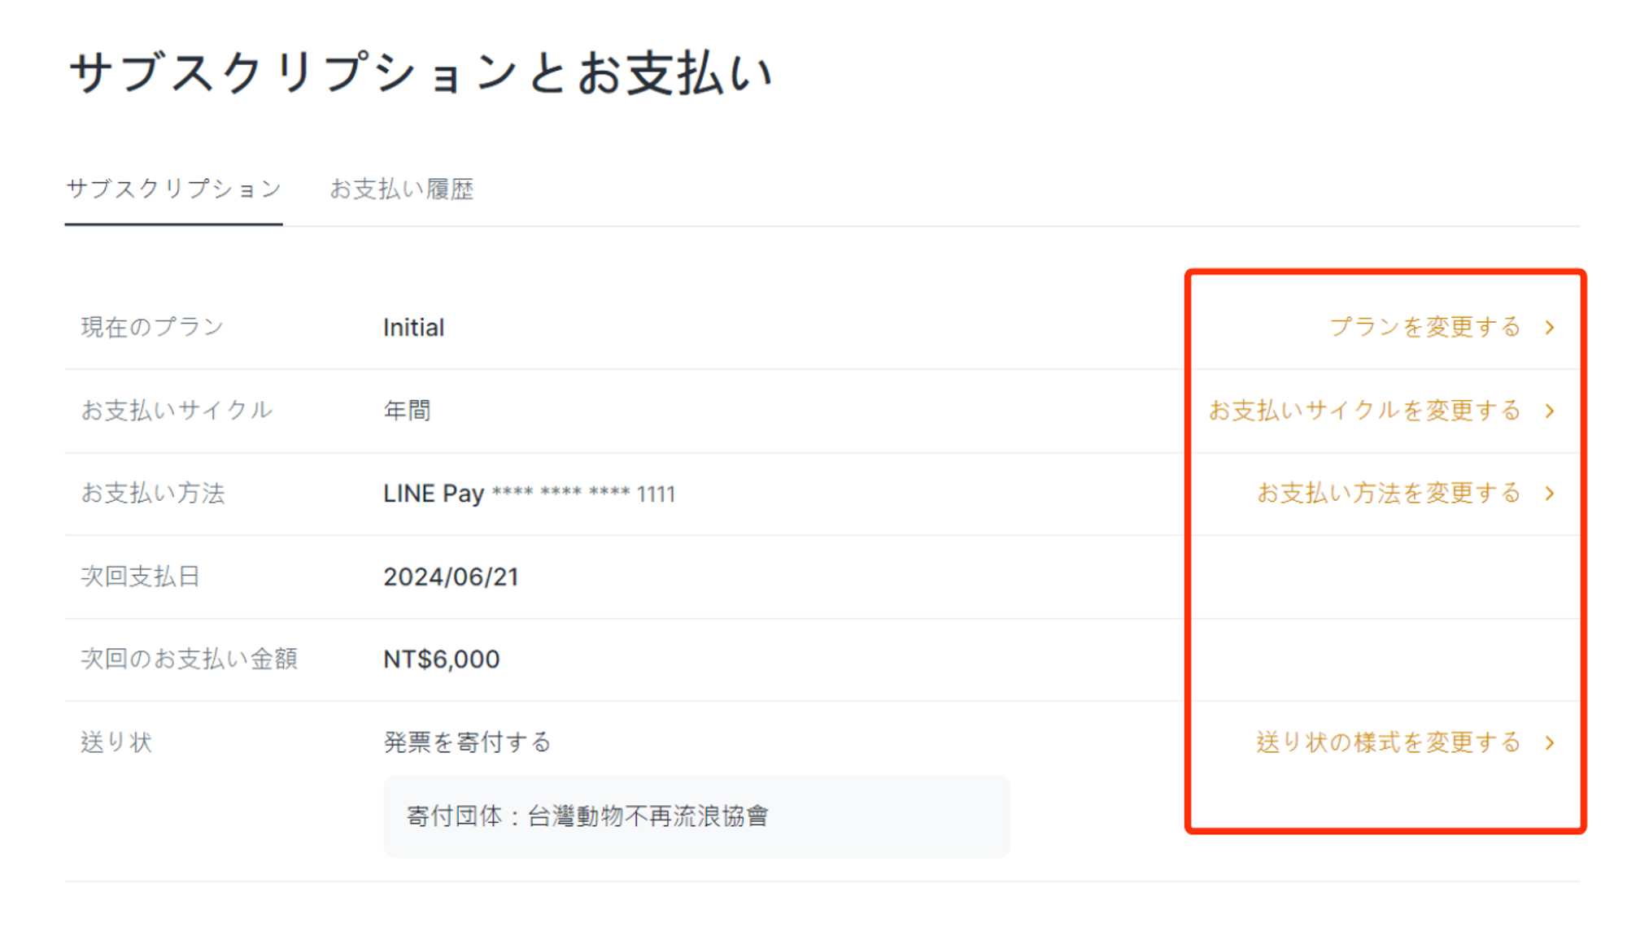
Task: Click the 年間 payment cycle value
Action: [407, 411]
